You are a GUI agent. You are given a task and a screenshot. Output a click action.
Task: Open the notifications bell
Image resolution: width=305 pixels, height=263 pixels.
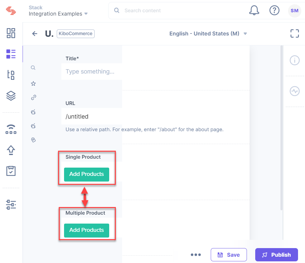click(254, 10)
